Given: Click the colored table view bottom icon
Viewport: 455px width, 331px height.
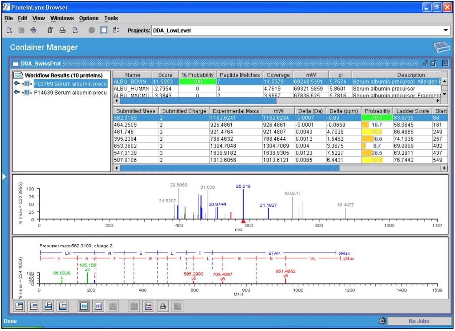Looking at the screenshot, I should [149, 306].
